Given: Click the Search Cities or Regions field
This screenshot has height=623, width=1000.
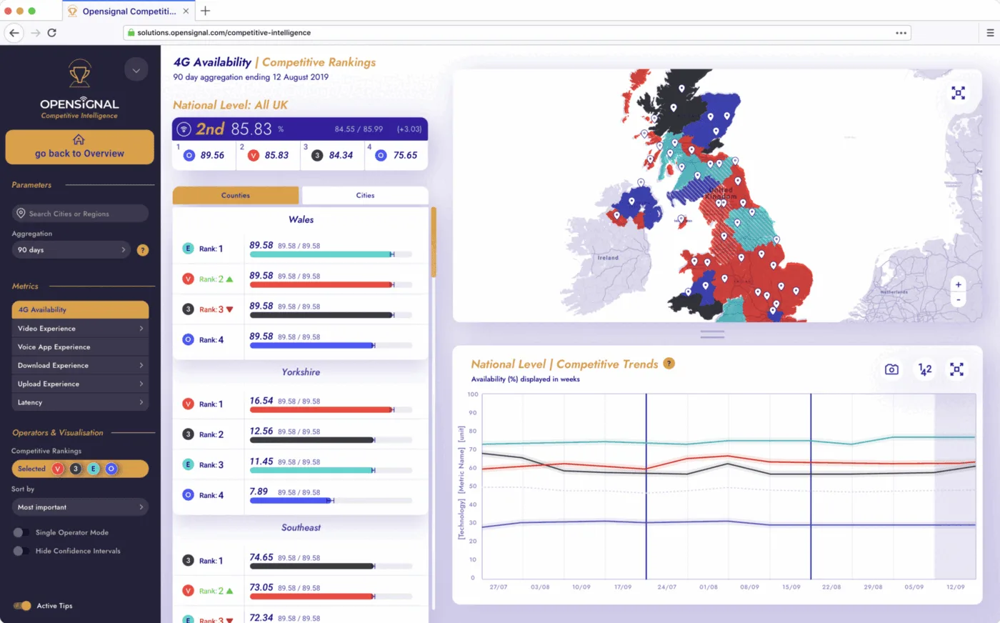Looking at the screenshot, I should click(x=80, y=214).
